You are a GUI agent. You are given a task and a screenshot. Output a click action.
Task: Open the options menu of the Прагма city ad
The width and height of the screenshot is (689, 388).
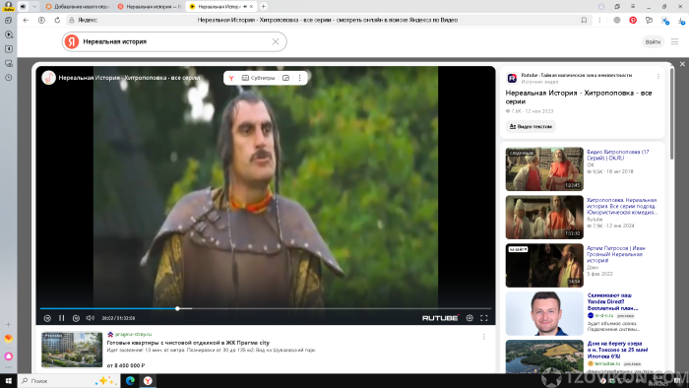click(x=484, y=337)
